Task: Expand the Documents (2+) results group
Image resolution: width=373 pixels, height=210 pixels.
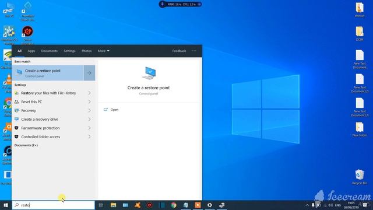Action: click(26, 145)
